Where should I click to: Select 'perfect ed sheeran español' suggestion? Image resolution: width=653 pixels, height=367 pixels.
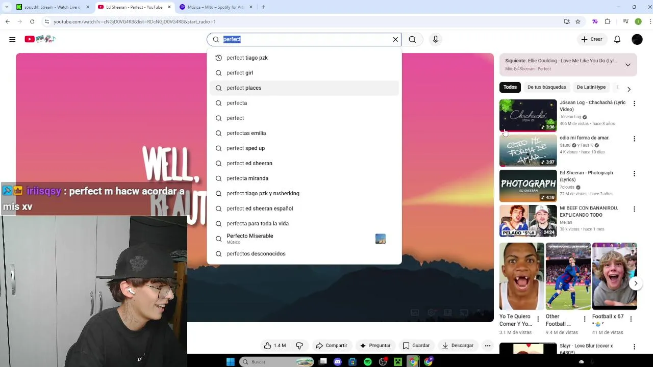[304, 208]
